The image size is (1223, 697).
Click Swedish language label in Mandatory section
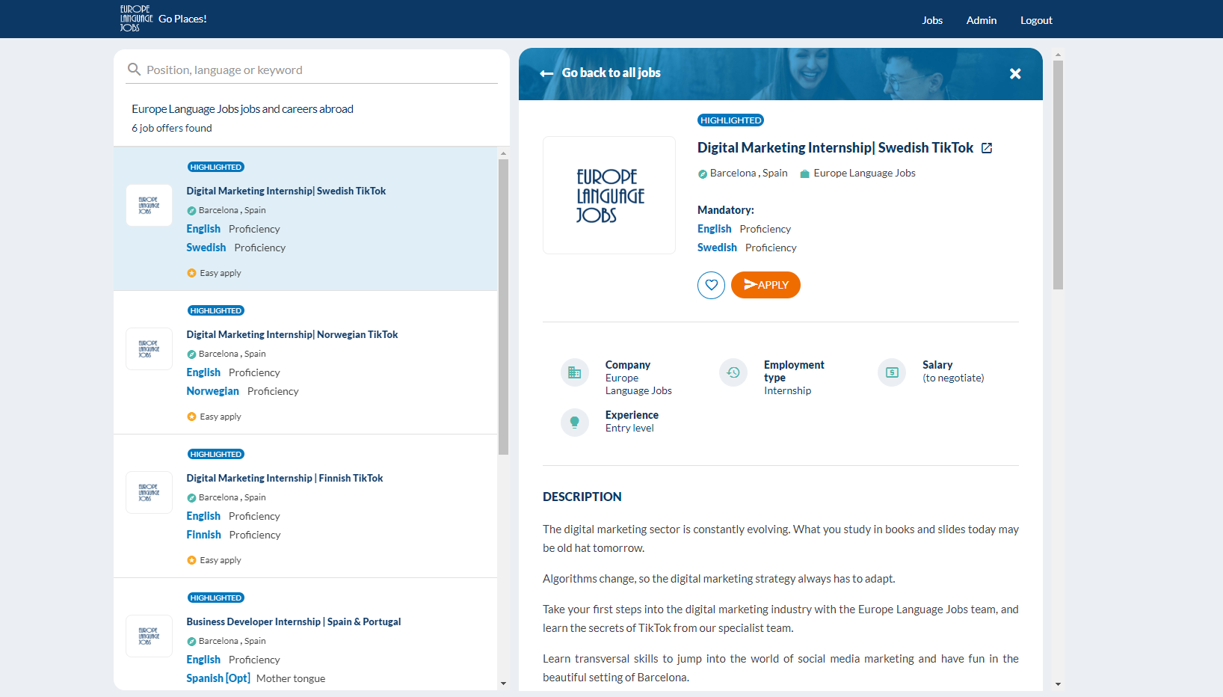coord(717,248)
